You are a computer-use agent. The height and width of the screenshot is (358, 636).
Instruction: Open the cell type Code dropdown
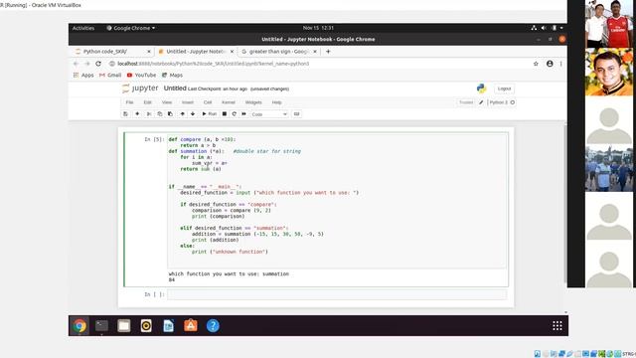(269, 114)
